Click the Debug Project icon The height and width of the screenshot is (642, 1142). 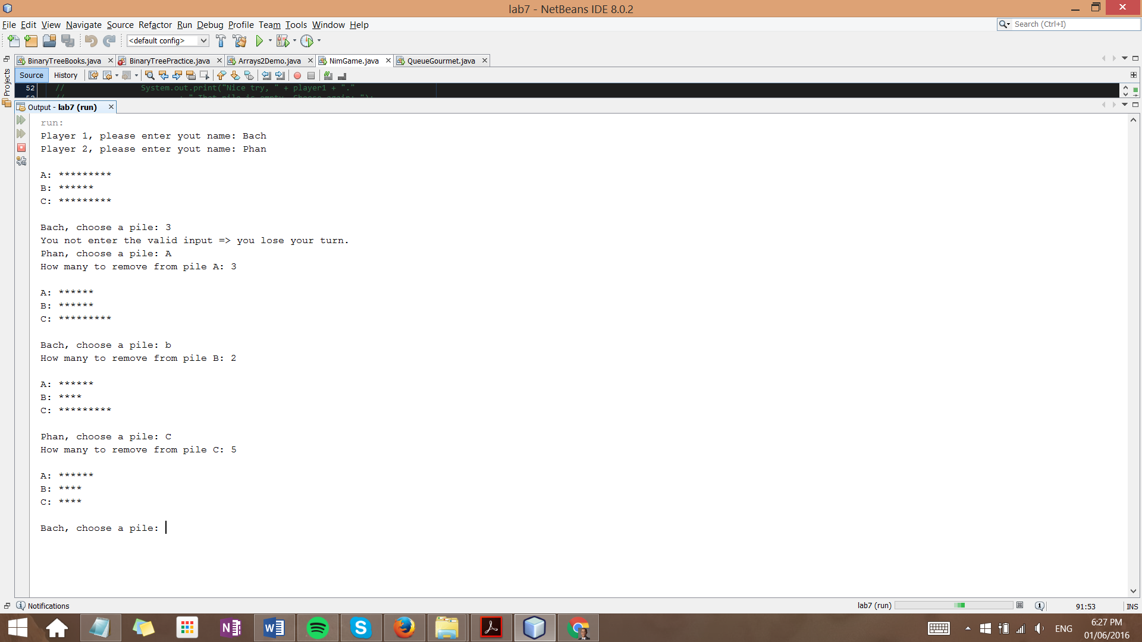pos(283,41)
